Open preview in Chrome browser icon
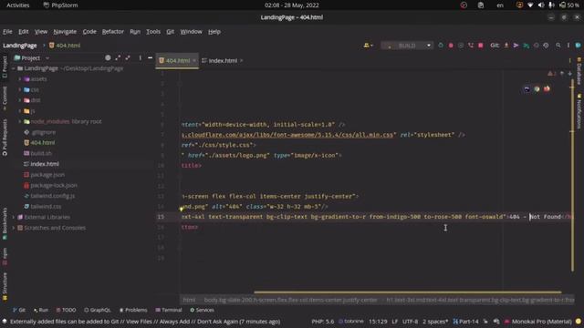Screen dimensions: 584x328 pos(537,89)
